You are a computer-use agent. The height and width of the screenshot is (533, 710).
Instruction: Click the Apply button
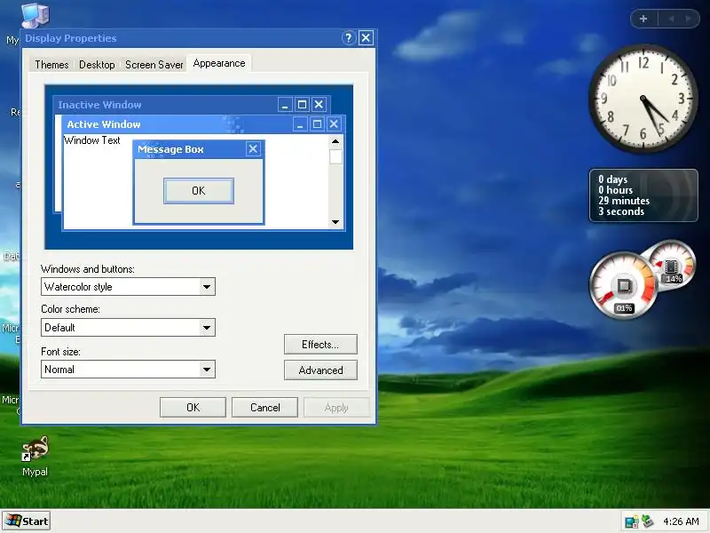(x=336, y=408)
